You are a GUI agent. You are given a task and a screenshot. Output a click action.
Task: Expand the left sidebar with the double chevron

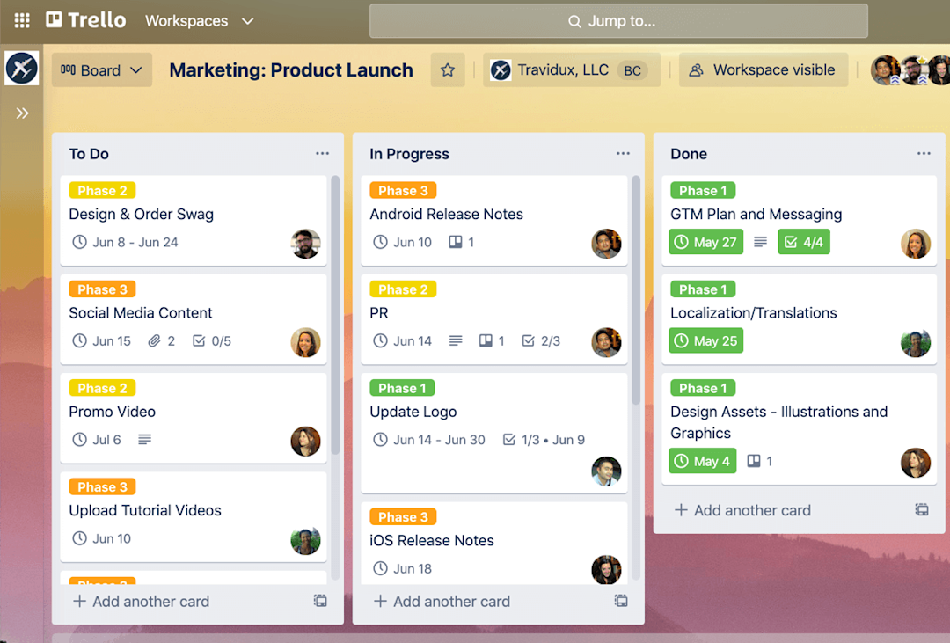click(21, 113)
